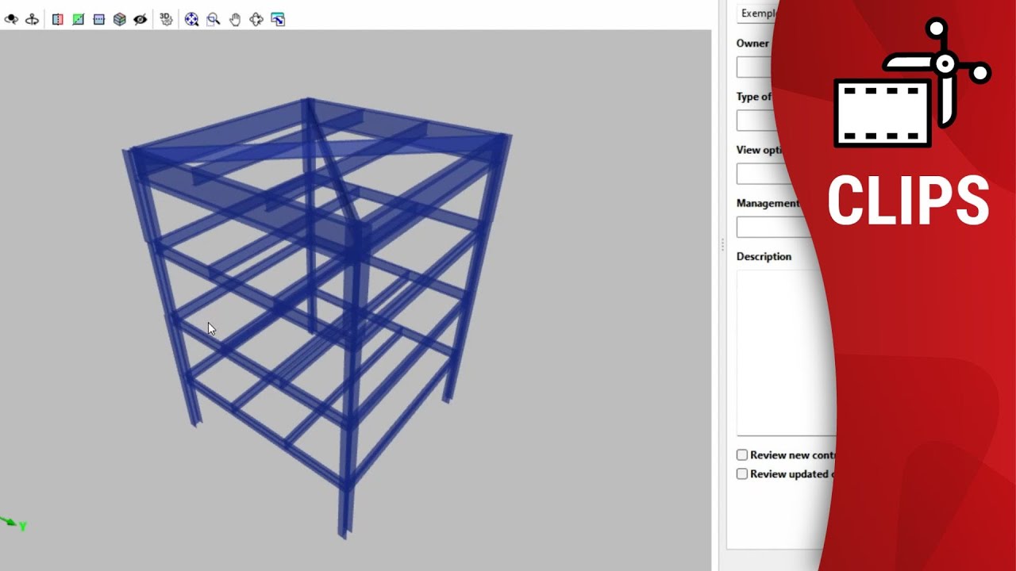Activate the turn model tool
Screen dimensions: 1016x571
pos(30,19)
